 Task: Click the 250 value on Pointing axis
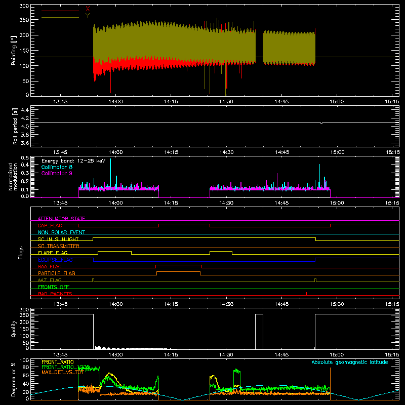coord(24,20)
